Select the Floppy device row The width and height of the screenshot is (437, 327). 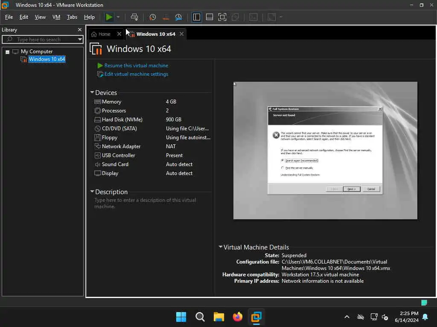point(152,138)
